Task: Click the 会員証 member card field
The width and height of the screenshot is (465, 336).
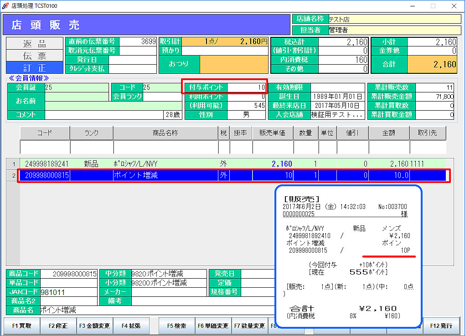Action: 77,87
